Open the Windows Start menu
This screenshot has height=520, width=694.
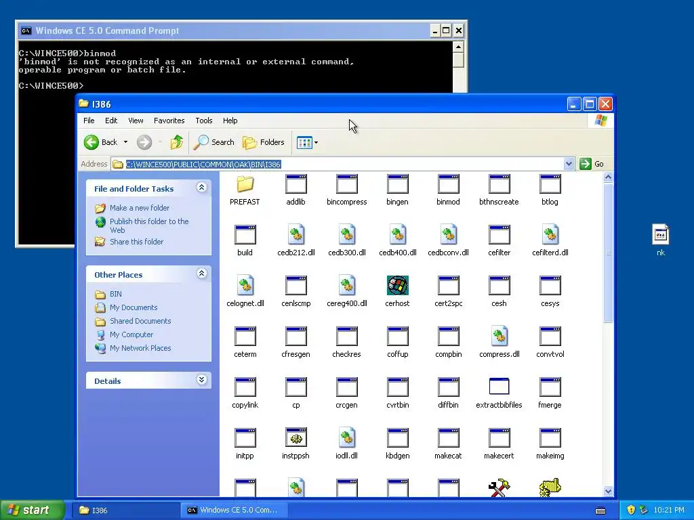click(32, 510)
